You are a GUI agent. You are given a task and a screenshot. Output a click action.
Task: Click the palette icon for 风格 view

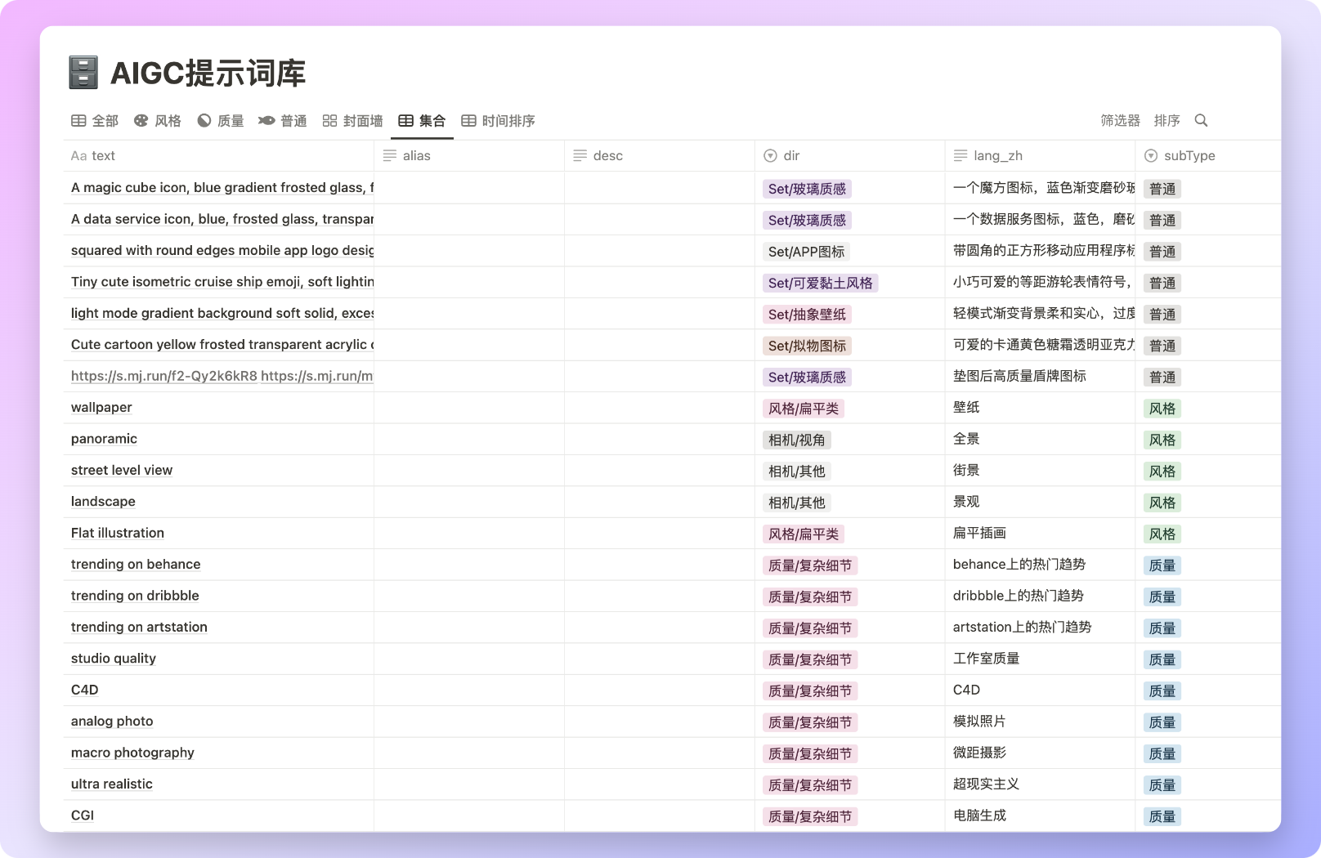[x=141, y=121]
